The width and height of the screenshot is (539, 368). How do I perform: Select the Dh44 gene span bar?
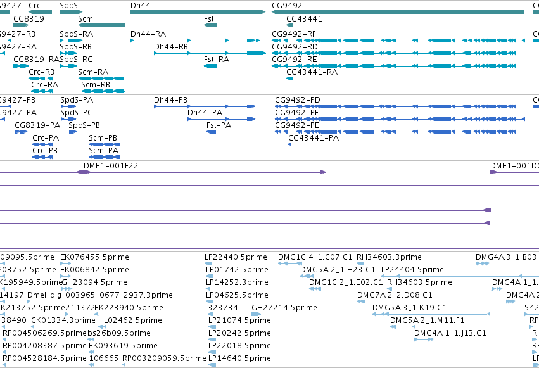pos(198,12)
